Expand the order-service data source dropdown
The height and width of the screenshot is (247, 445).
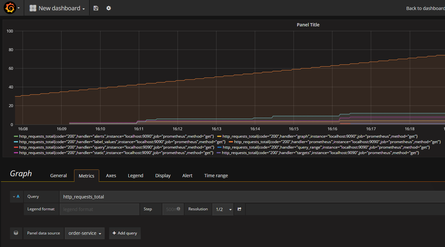[x=85, y=233]
